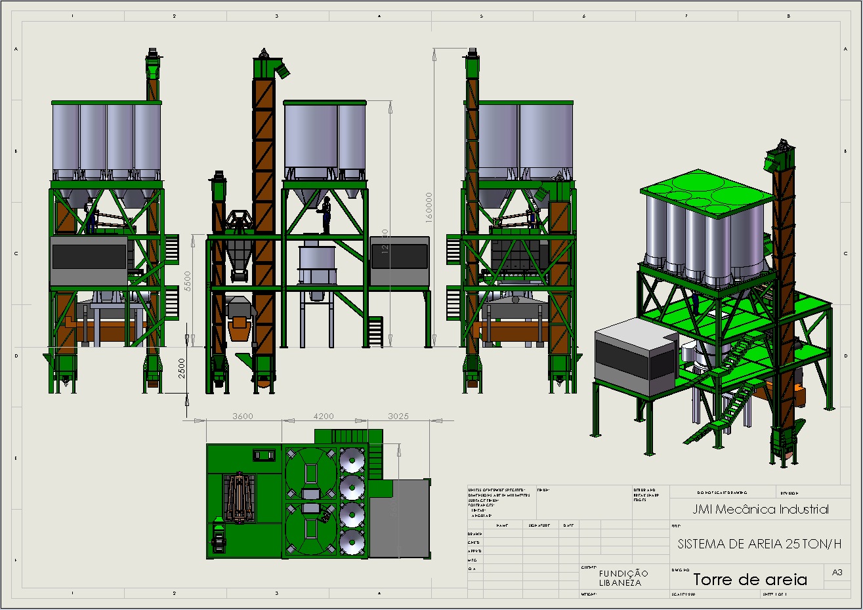The image size is (863, 610).
Task: Click the 2500 vertical dimension text
Action: 182,367
